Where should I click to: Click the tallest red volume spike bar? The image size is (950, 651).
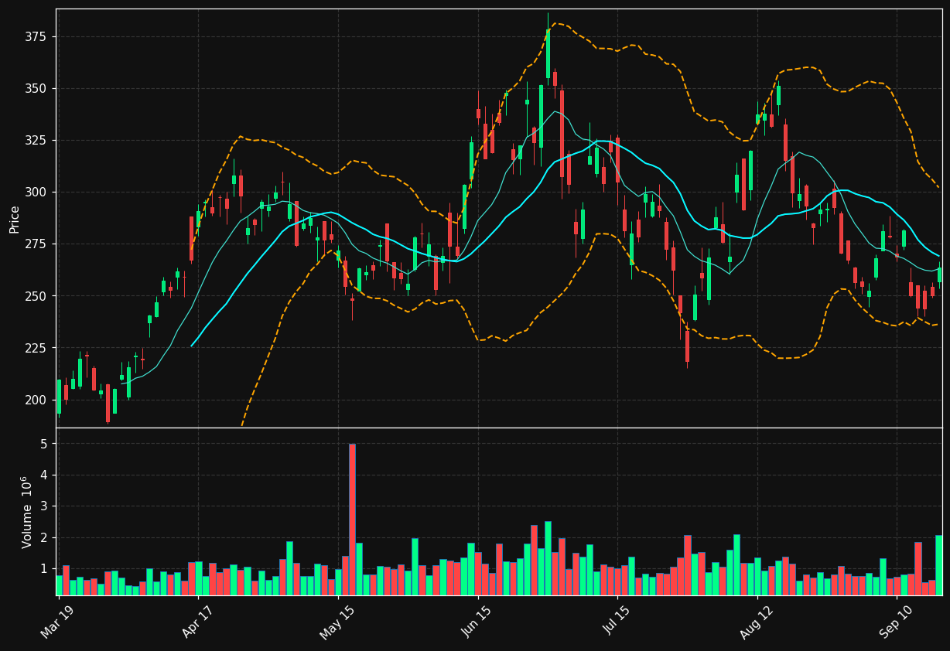[x=352, y=520]
